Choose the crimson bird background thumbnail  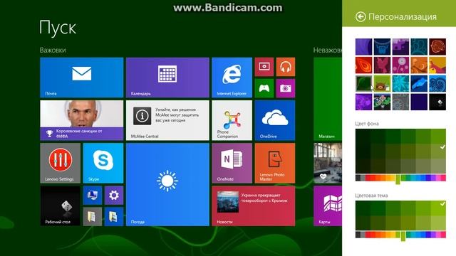382,65
